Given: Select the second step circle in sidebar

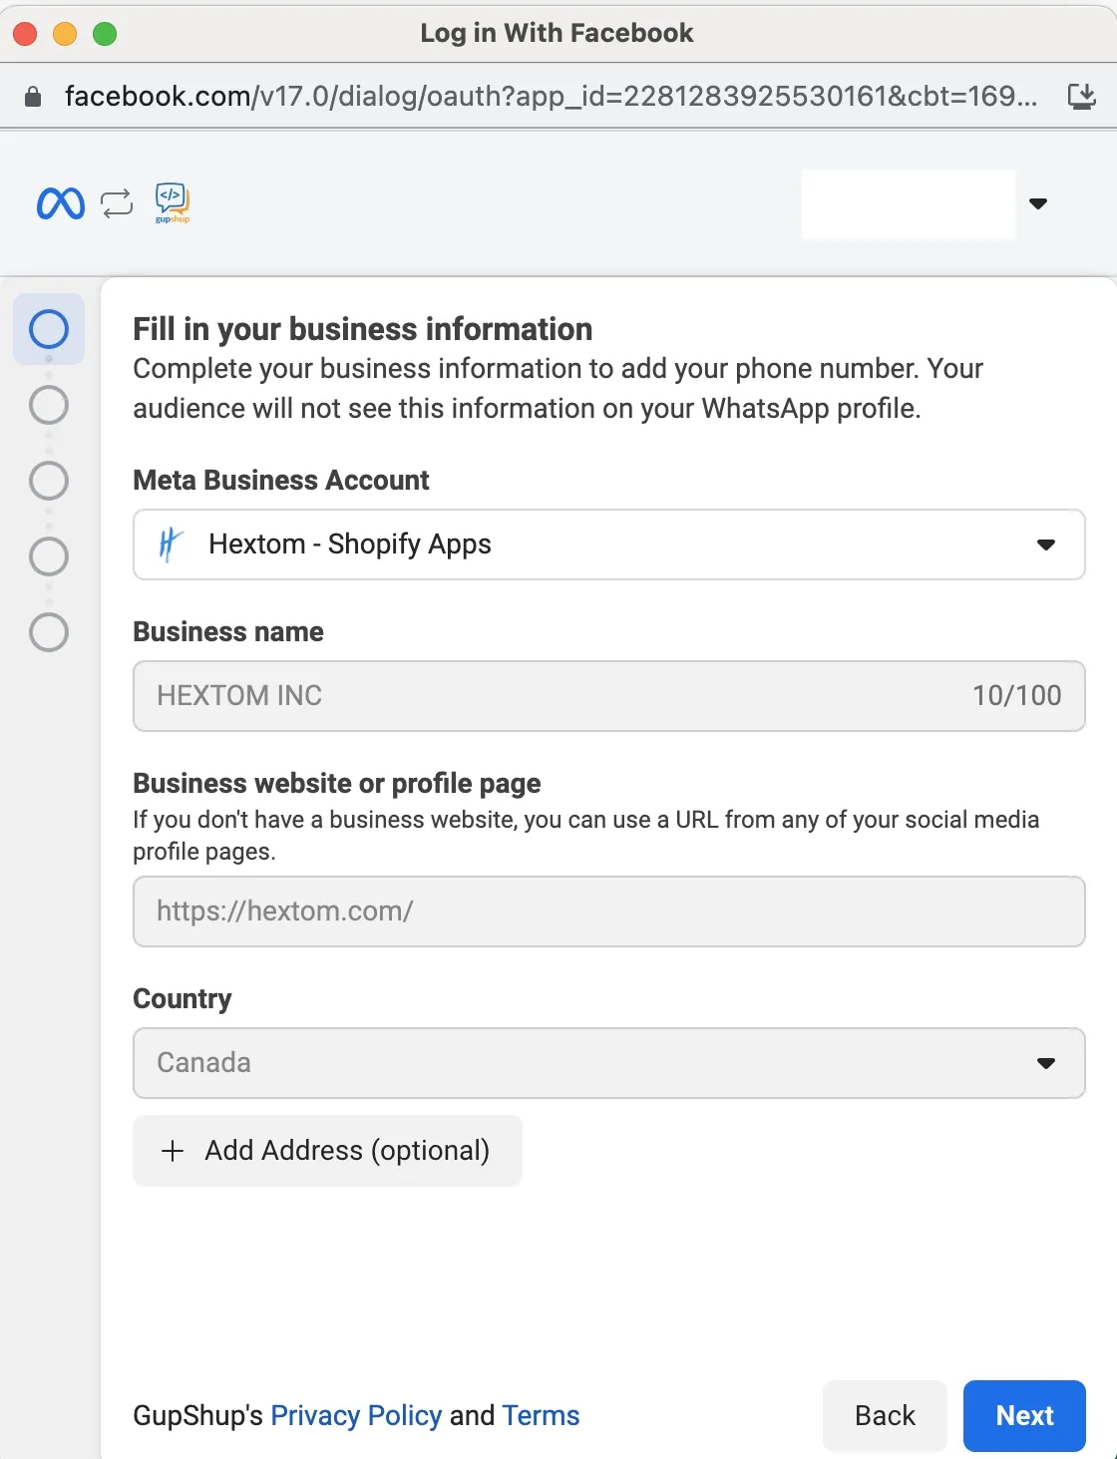Looking at the screenshot, I should click(49, 405).
